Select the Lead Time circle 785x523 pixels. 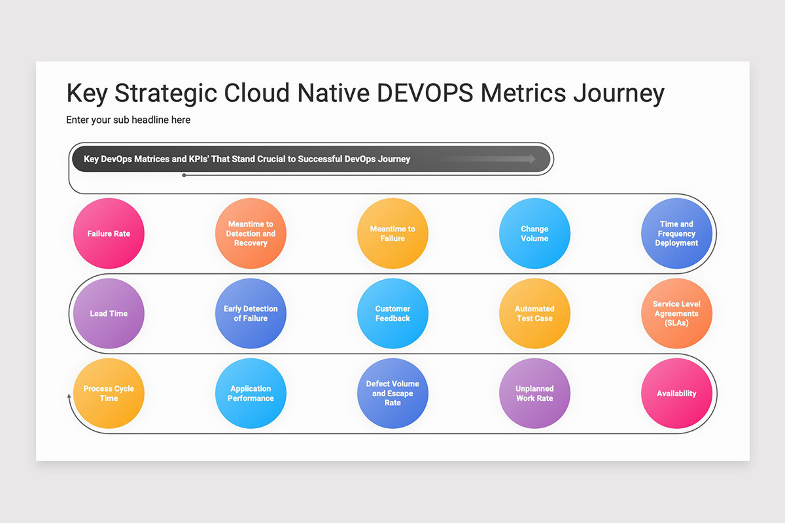click(109, 313)
